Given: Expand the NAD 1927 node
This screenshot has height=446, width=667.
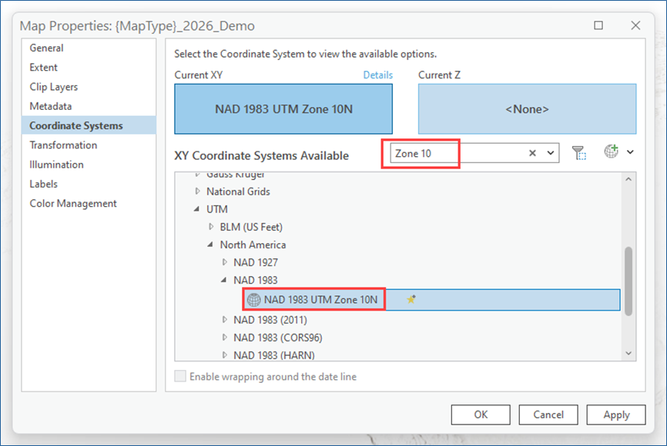Looking at the screenshot, I should click(225, 263).
